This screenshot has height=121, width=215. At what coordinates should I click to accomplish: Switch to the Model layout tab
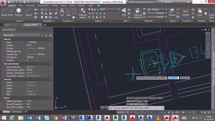pyautogui.click(x=6, y=112)
